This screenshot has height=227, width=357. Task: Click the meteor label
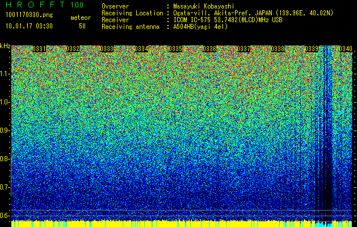click(81, 18)
